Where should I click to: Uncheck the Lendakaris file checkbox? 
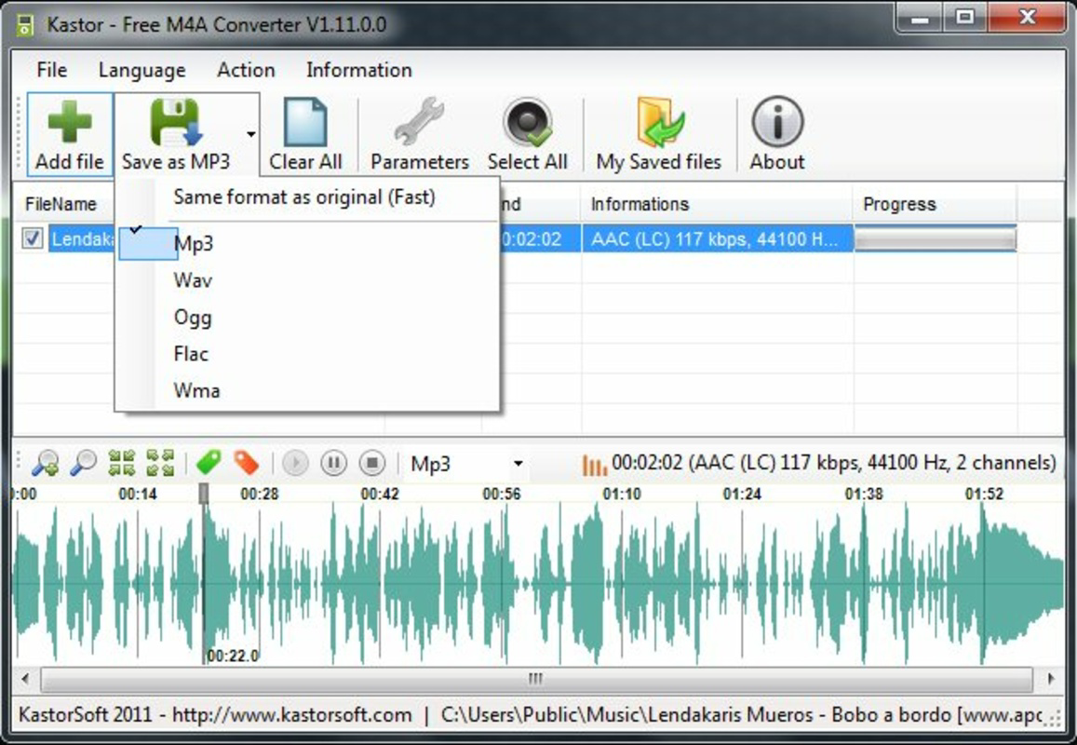pos(32,238)
